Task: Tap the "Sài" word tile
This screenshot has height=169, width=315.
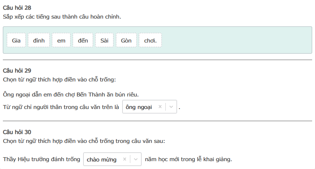Action: tap(104, 40)
